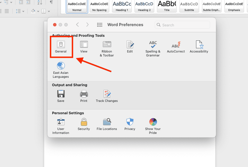Image resolution: width=248 pixels, height=167 pixels.
Task: Open Track Changes preferences
Action: pyautogui.click(x=107, y=96)
